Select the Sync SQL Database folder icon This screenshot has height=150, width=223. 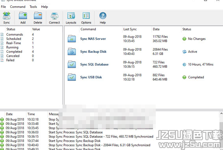point(72,64)
